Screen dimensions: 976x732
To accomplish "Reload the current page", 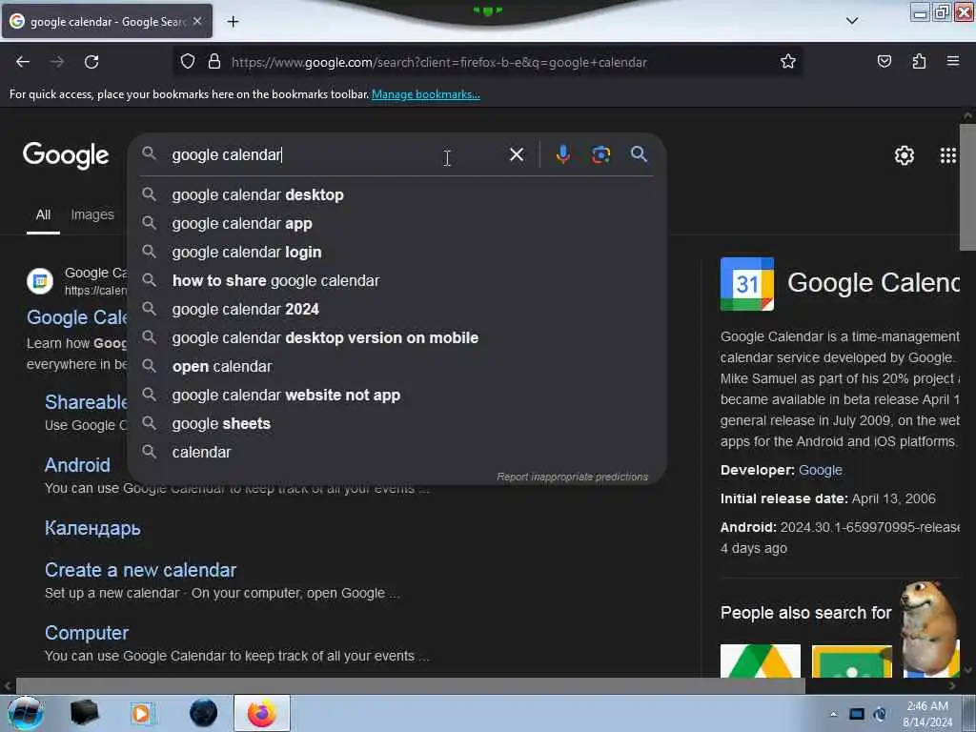I will click(x=91, y=62).
